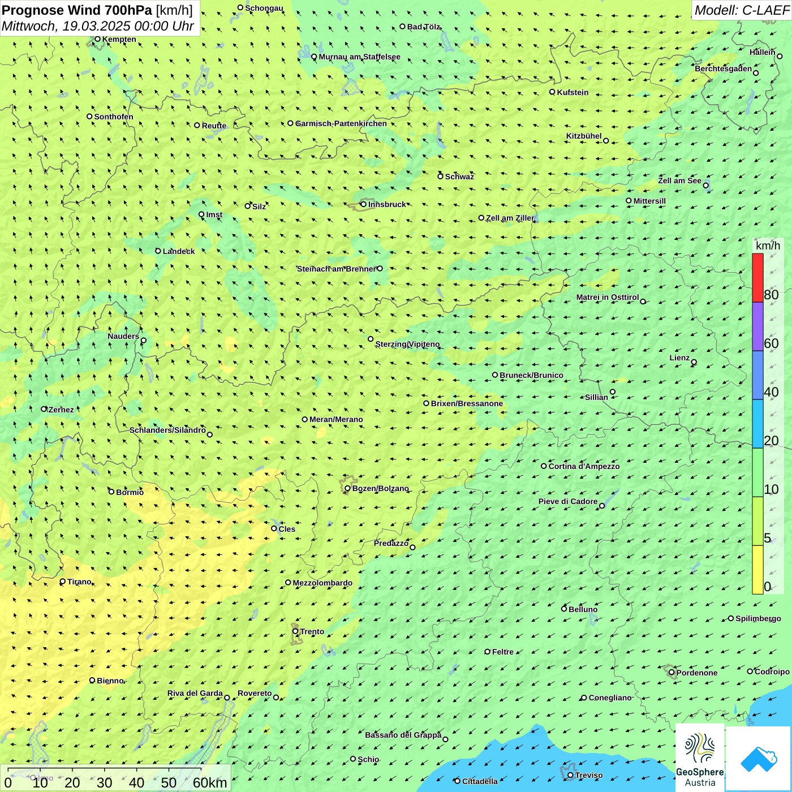Click the Tirano label
This screenshot has width=792, height=792.
[x=79, y=582]
